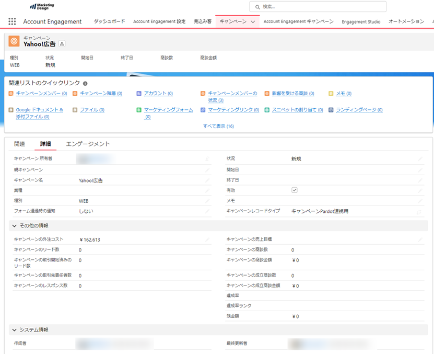Viewport: 434px width, 354px height.
Task: Click the info icon next to 関連リストのクイックリンク
Action: (x=85, y=83)
